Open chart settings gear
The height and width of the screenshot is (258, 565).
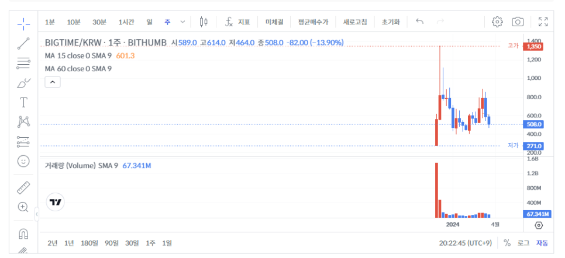coord(497,22)
